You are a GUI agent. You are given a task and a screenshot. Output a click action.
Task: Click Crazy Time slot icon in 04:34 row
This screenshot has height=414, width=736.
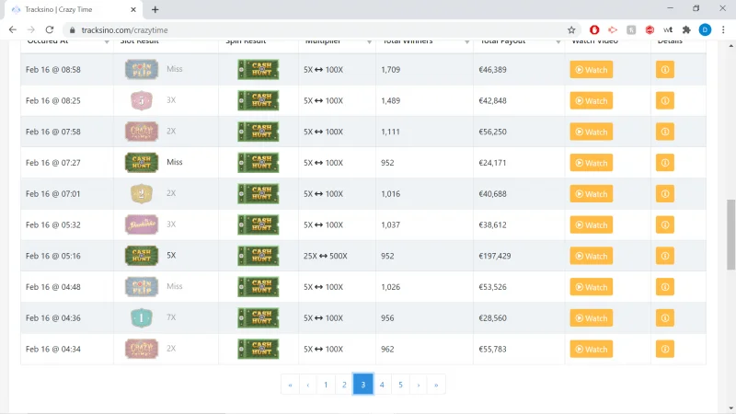coord(142,349)
